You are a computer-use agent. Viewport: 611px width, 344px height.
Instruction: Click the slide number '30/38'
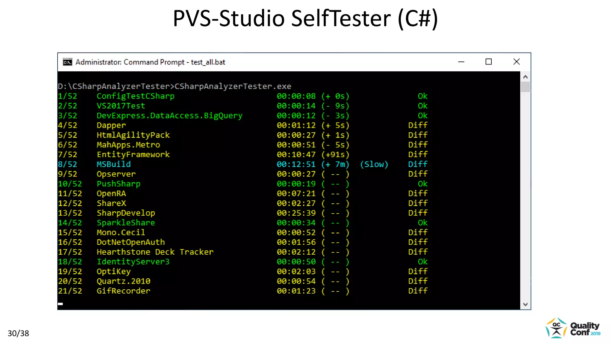18,333
